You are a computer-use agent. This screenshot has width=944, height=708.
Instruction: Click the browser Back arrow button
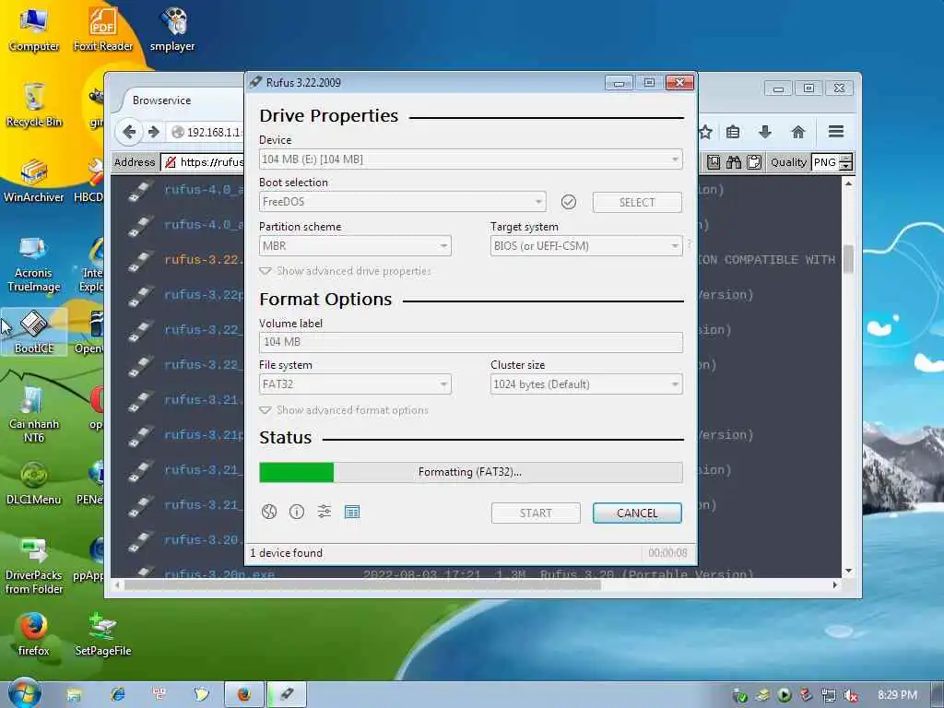pos(129,132)
